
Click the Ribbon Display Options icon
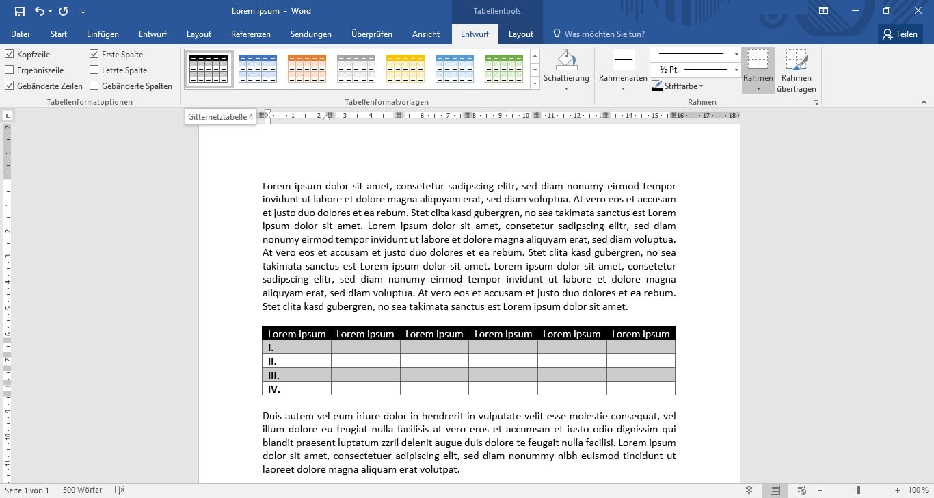pyautogui.click(x=824, y=11)
